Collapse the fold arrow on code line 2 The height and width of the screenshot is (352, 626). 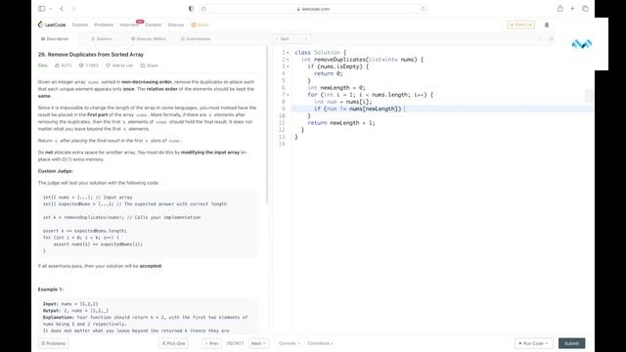(x=288, y=60)
